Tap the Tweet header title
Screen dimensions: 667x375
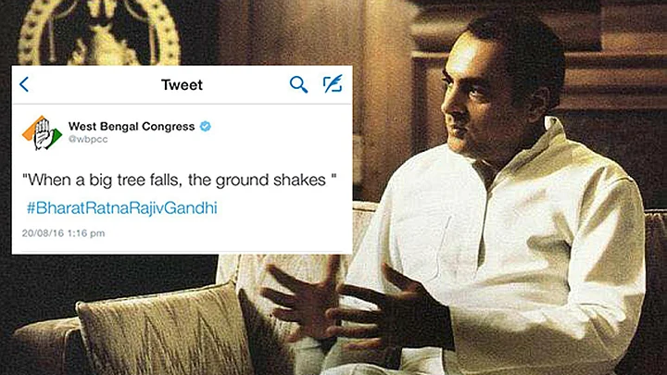[x=182, y=84]
